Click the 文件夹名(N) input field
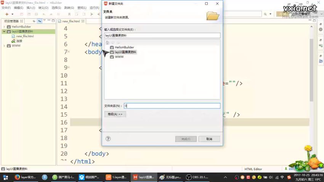The width and height of the screenshot is (324, 182). 172,106
